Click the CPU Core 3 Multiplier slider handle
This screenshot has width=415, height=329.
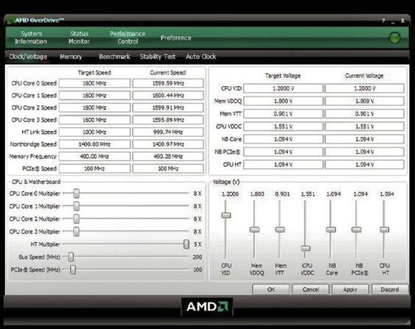76,232
